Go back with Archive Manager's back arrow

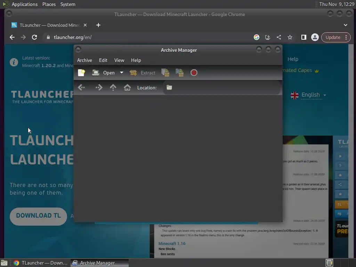[x=81, y=87]
